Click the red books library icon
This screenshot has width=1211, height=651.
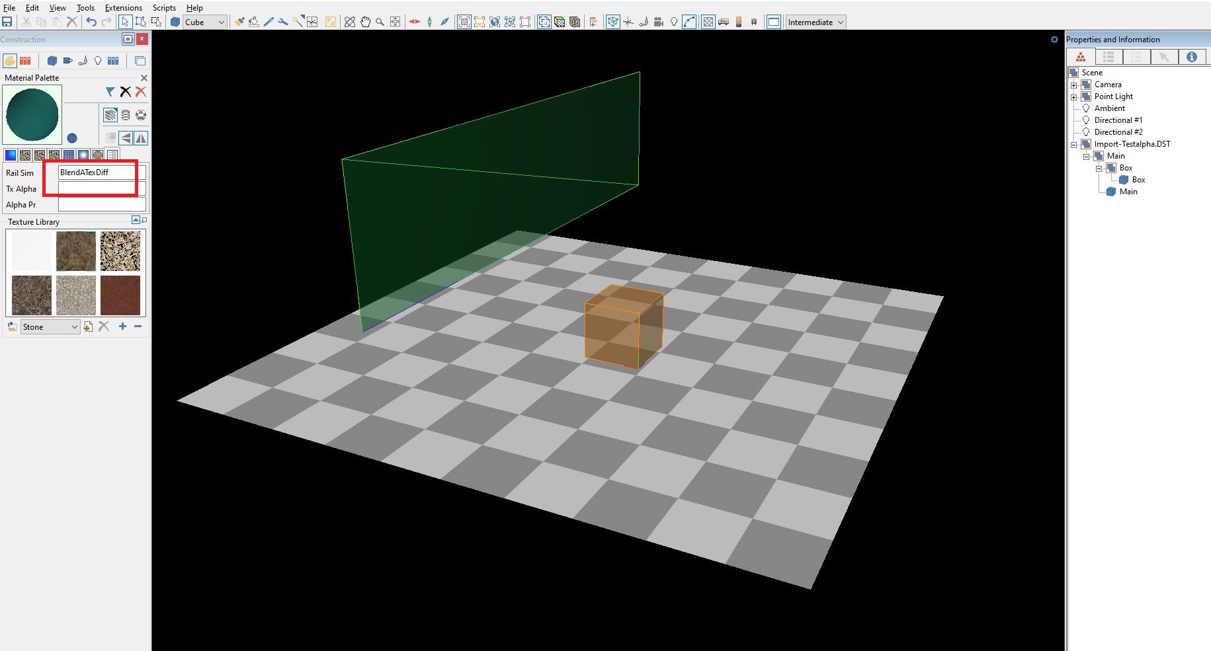point(25,61)
